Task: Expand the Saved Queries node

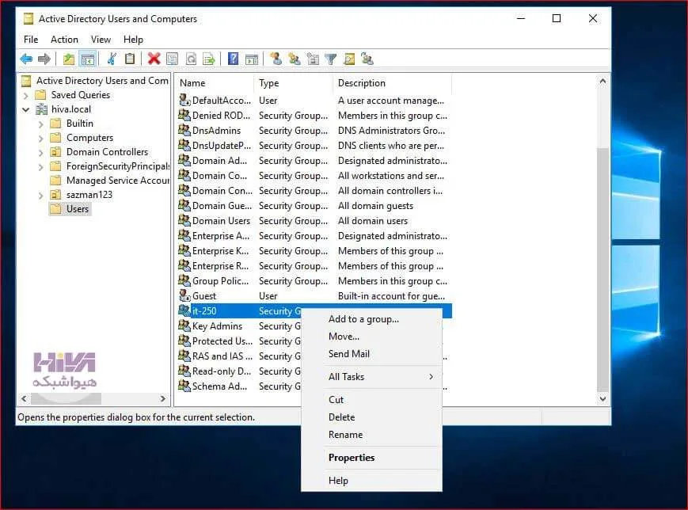Action: 26,95
